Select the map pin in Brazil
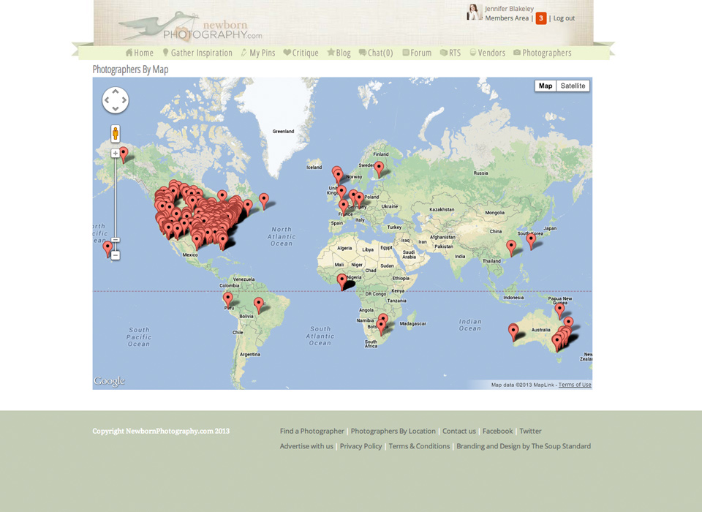 258,306
